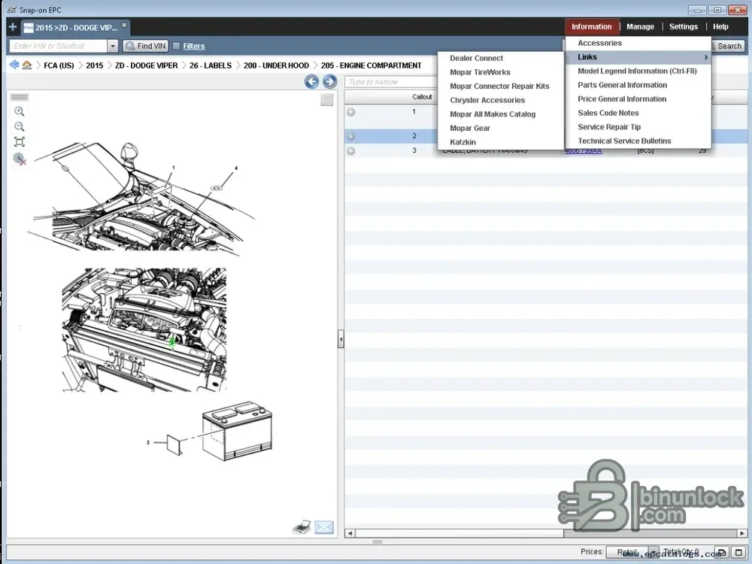Viewport: 752px width, 564px height.
Task: Click the Find VIN button
Action: coord(145,46)
